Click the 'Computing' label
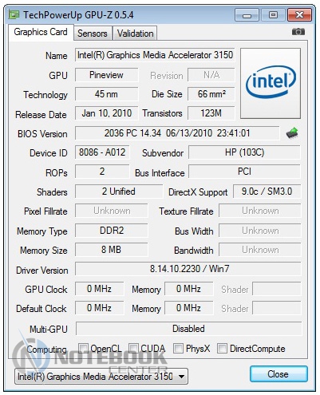Image resolution: width=320 pixels, height=395 pixels. [x=47, y=350]
